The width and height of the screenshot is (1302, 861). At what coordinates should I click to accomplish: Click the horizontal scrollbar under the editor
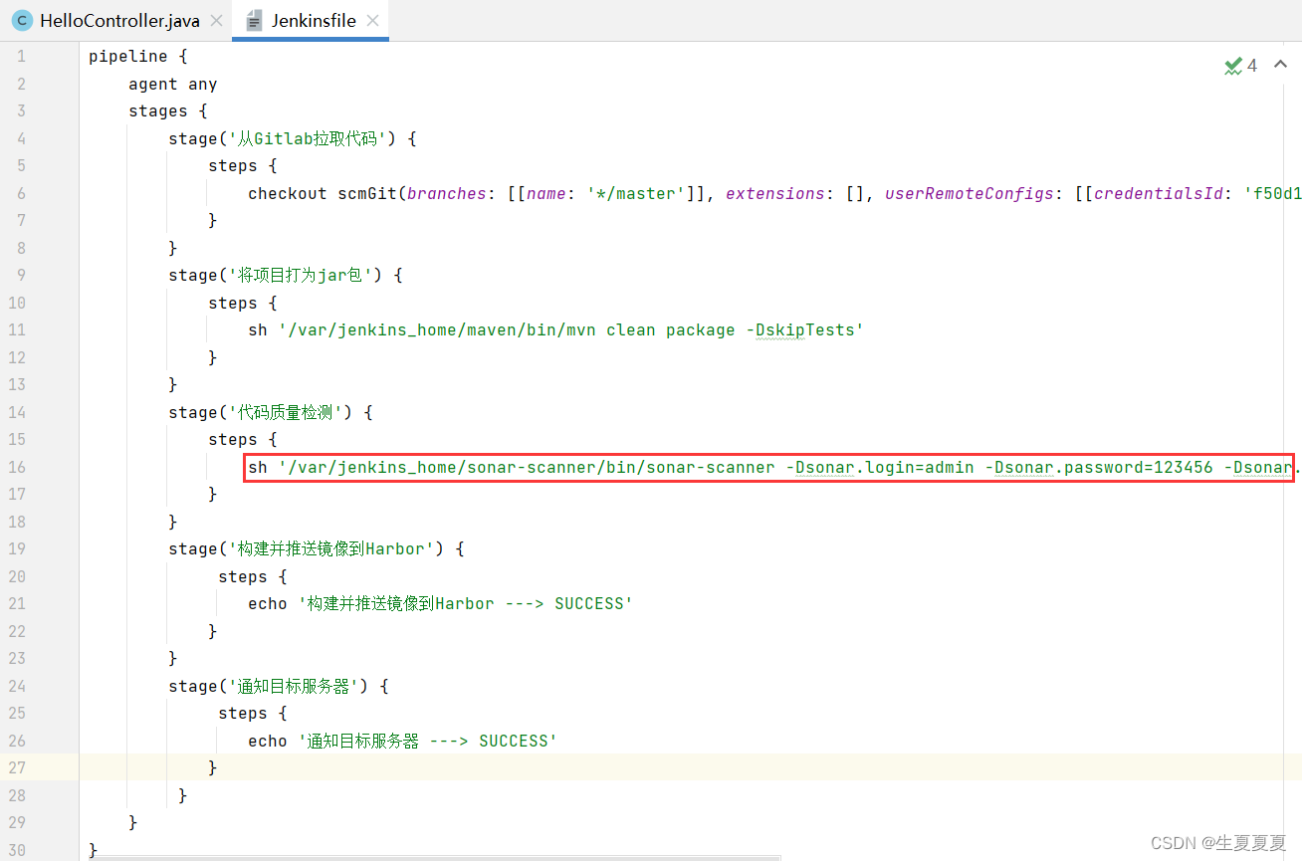point(435,856)
